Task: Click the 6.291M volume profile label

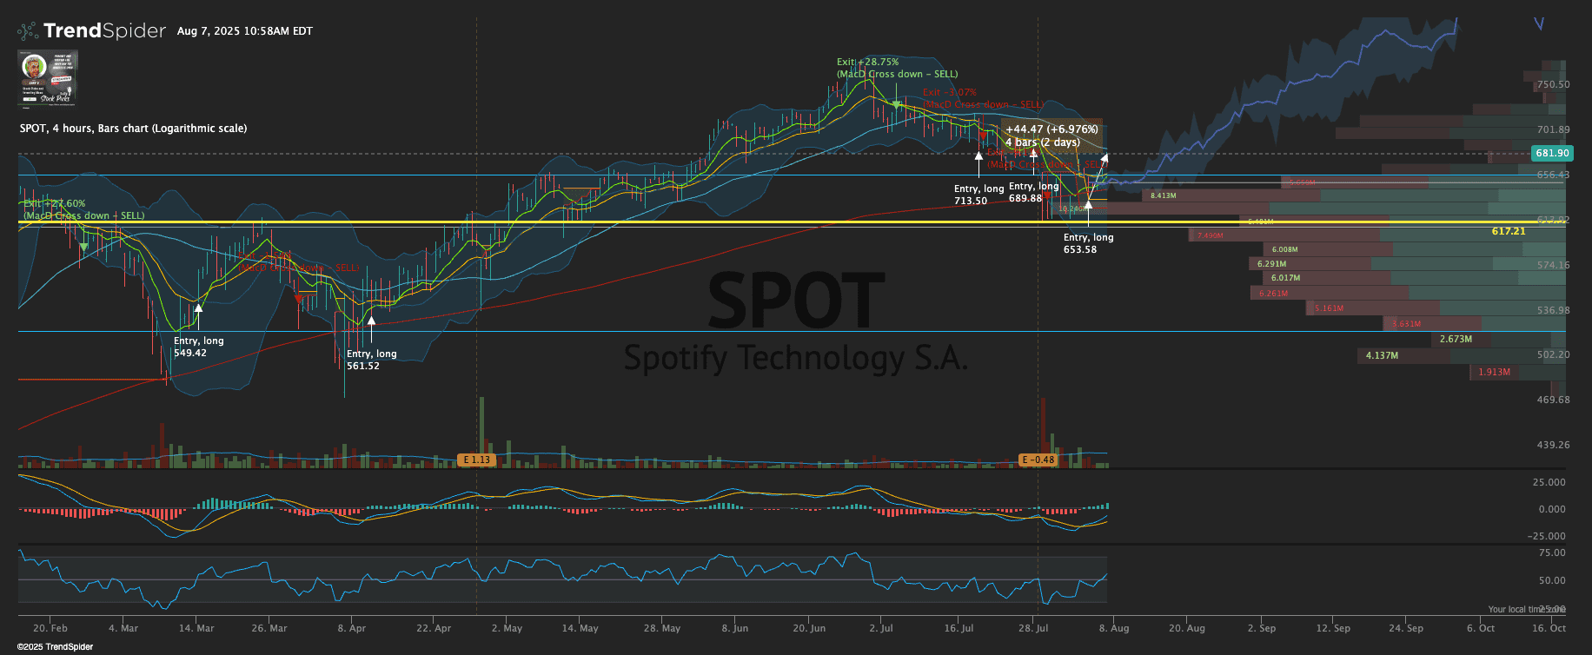Action: click(1271, 263)
